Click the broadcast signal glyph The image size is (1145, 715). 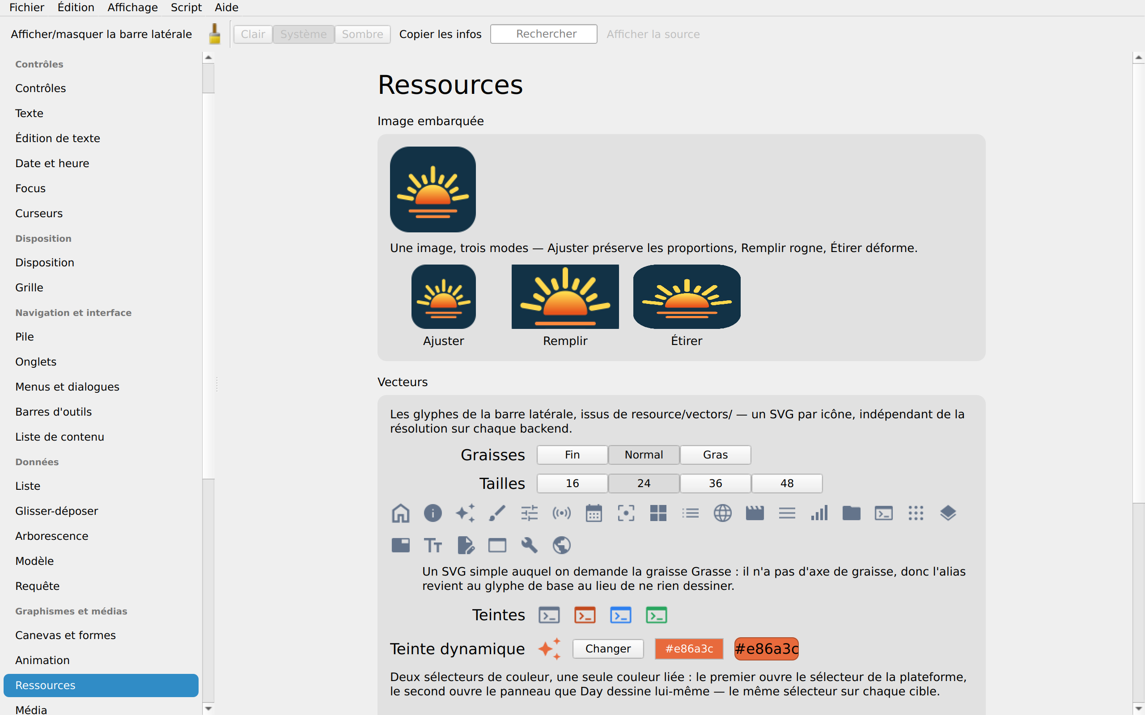(x=562, y=513)
